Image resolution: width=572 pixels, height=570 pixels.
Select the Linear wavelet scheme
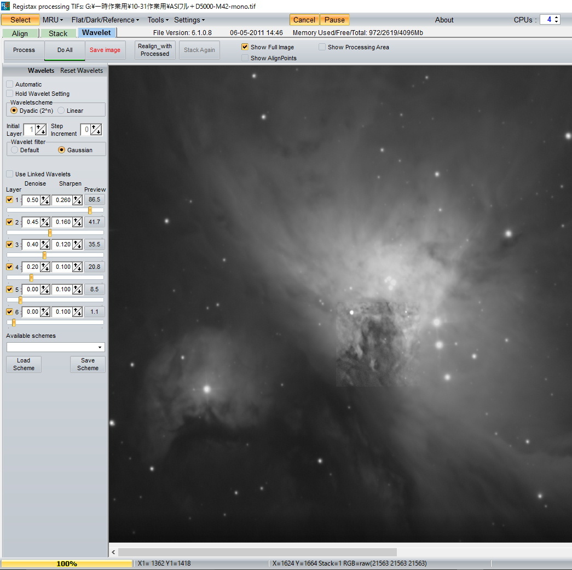(x=61, y=111)
